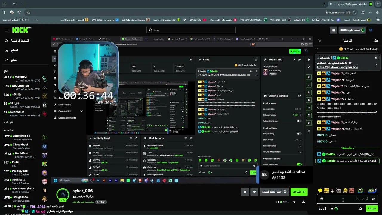Click the green subscribe button below stream
Screen dimensions: 382x215
(299, 192)
